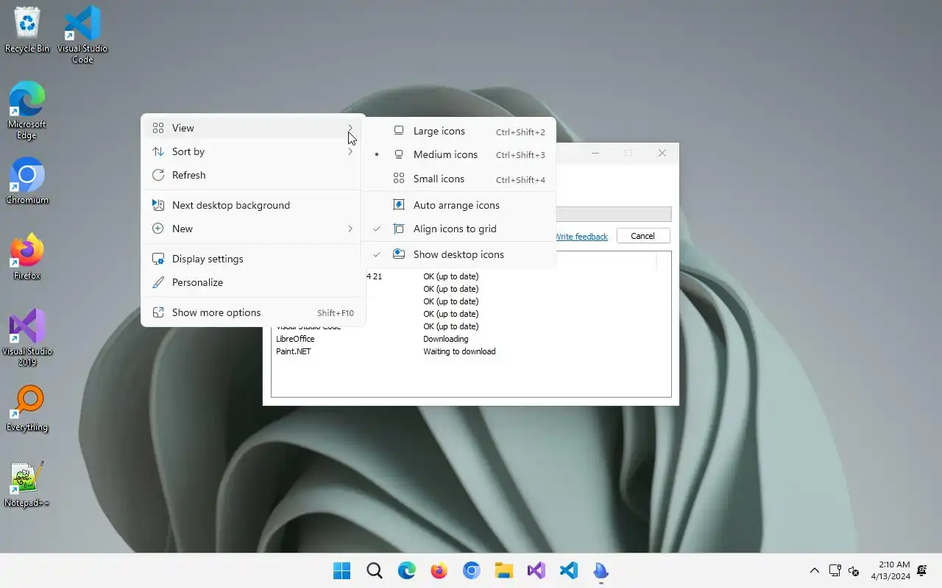
Task: Click the muted volume tray icon
Action: tap(854, 571)
